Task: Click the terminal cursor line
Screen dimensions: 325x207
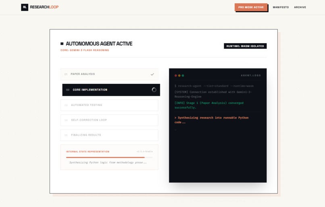Action: [x=175, y=130]
